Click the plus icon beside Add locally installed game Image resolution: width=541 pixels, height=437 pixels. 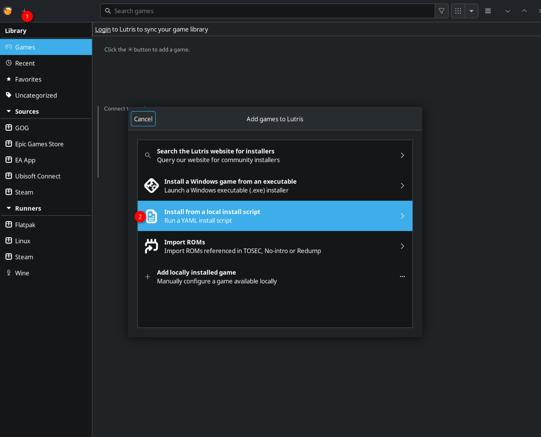(148, 277)
